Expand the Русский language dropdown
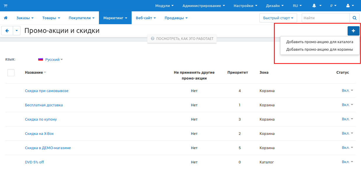The height and width of the screenshot is (185, 361). coord(50,59)
